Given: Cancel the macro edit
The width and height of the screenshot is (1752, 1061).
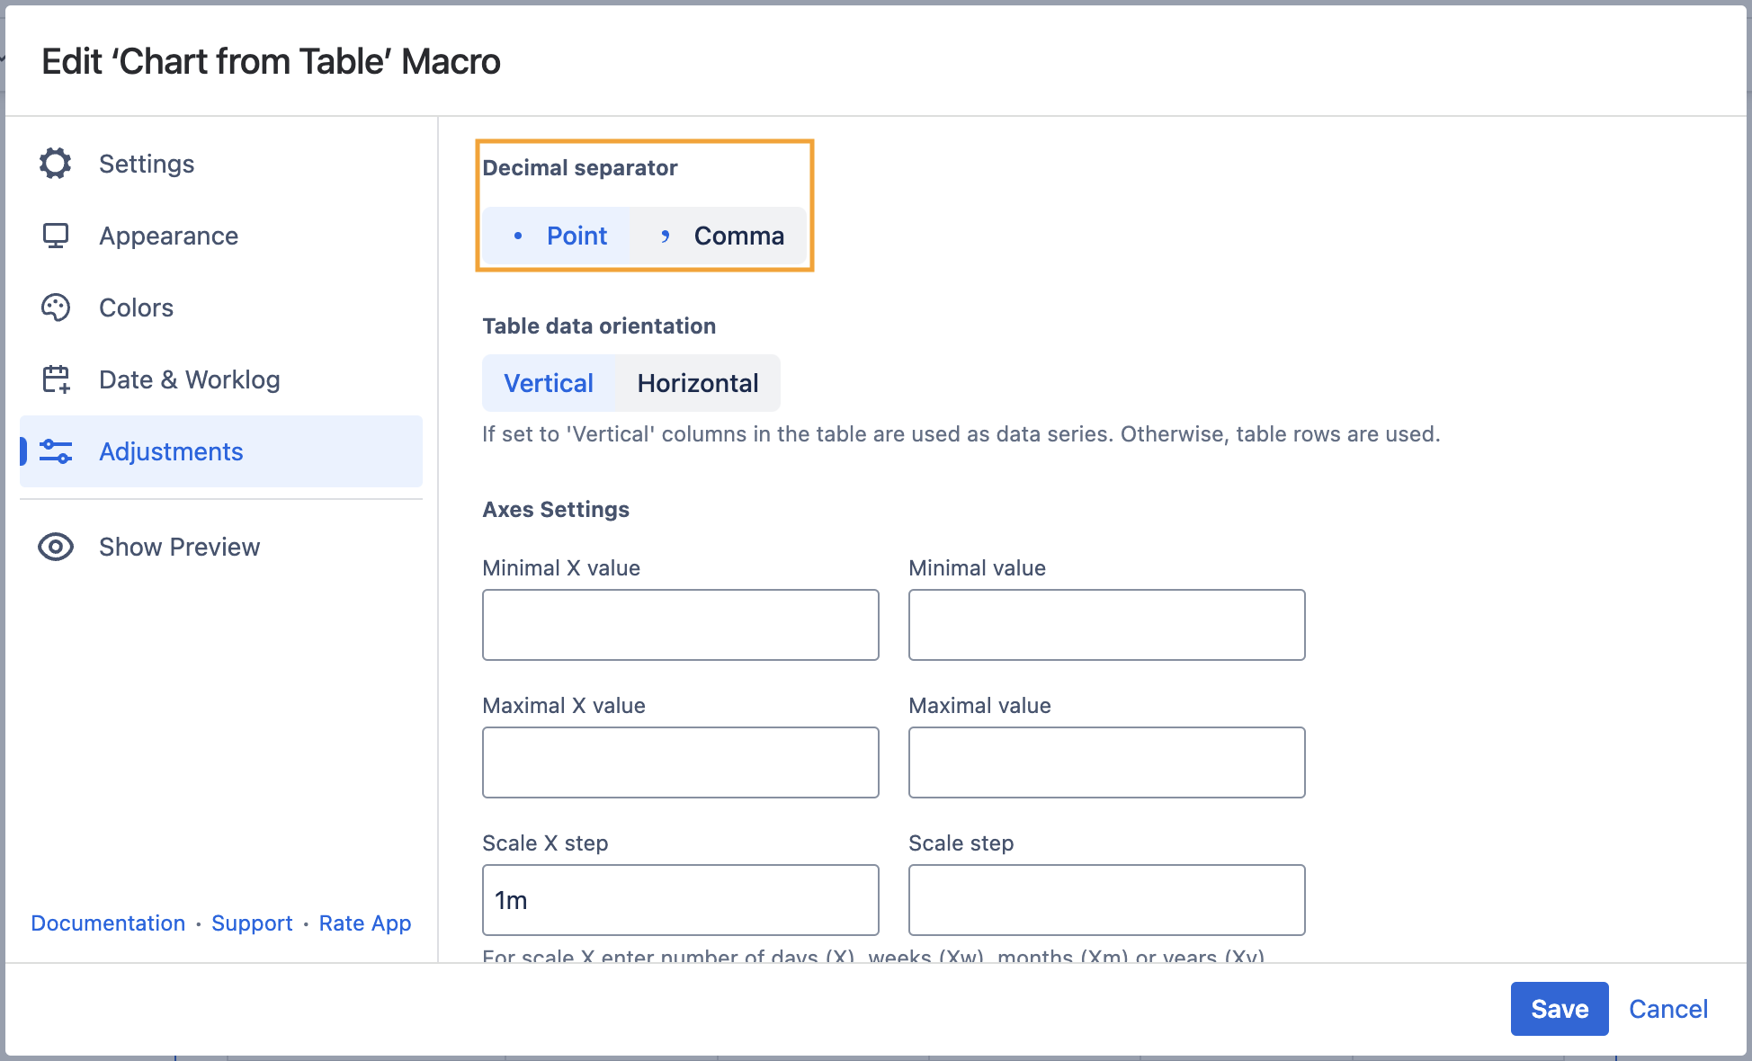Looking at the screenshot, I should coord(1667,1009).
